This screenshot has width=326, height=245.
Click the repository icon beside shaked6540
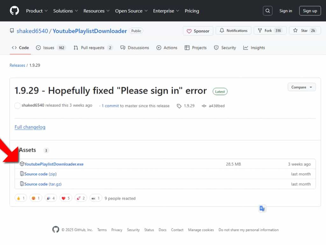point(12,31)
